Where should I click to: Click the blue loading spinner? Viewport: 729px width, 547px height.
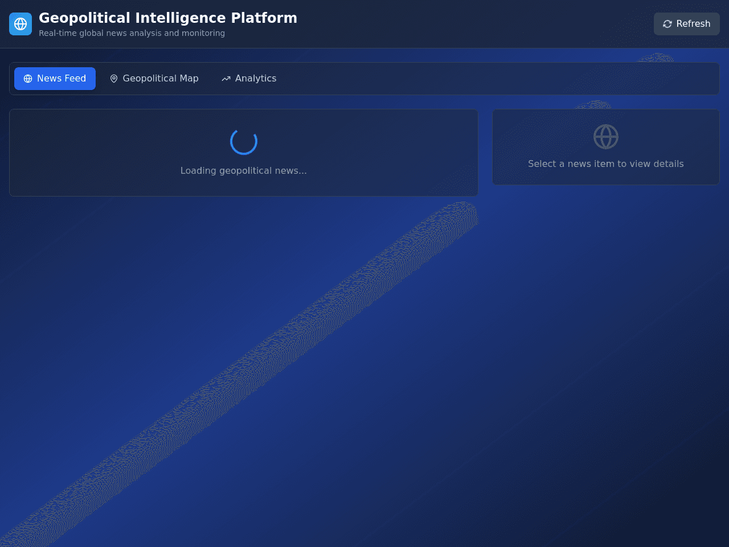tap(244, 141)
